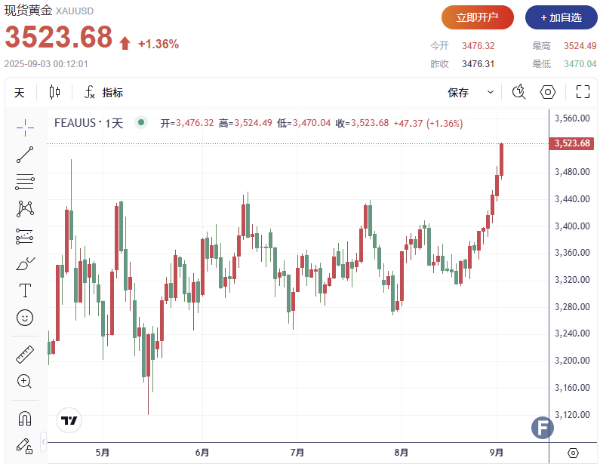
Task: Open the emoji icons tool
Action: click(x=25, y=318)
